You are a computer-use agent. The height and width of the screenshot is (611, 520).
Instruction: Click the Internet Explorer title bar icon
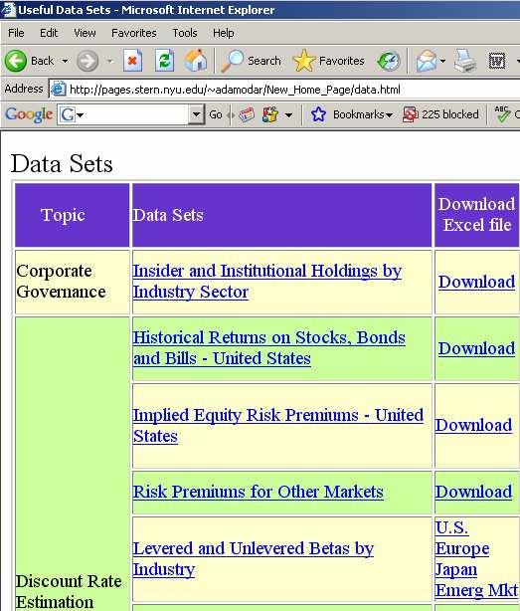point(8,9)
